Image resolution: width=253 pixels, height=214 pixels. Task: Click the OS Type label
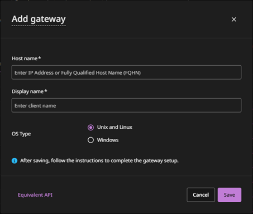coord(21,134)
